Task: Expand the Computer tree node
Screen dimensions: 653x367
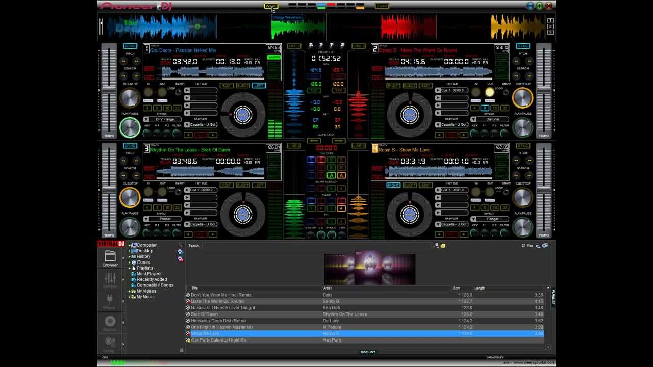Action: pyautogui.click(x=130, y=245)
